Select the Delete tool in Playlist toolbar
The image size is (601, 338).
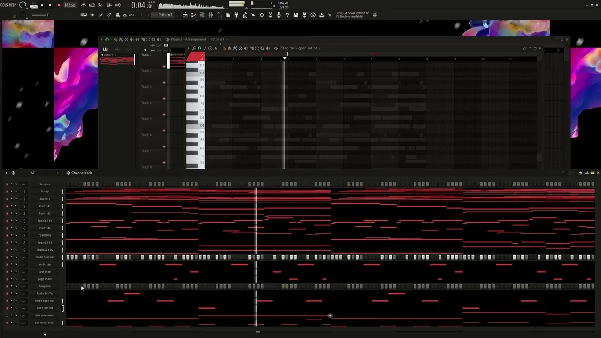(x=126, y=39)
